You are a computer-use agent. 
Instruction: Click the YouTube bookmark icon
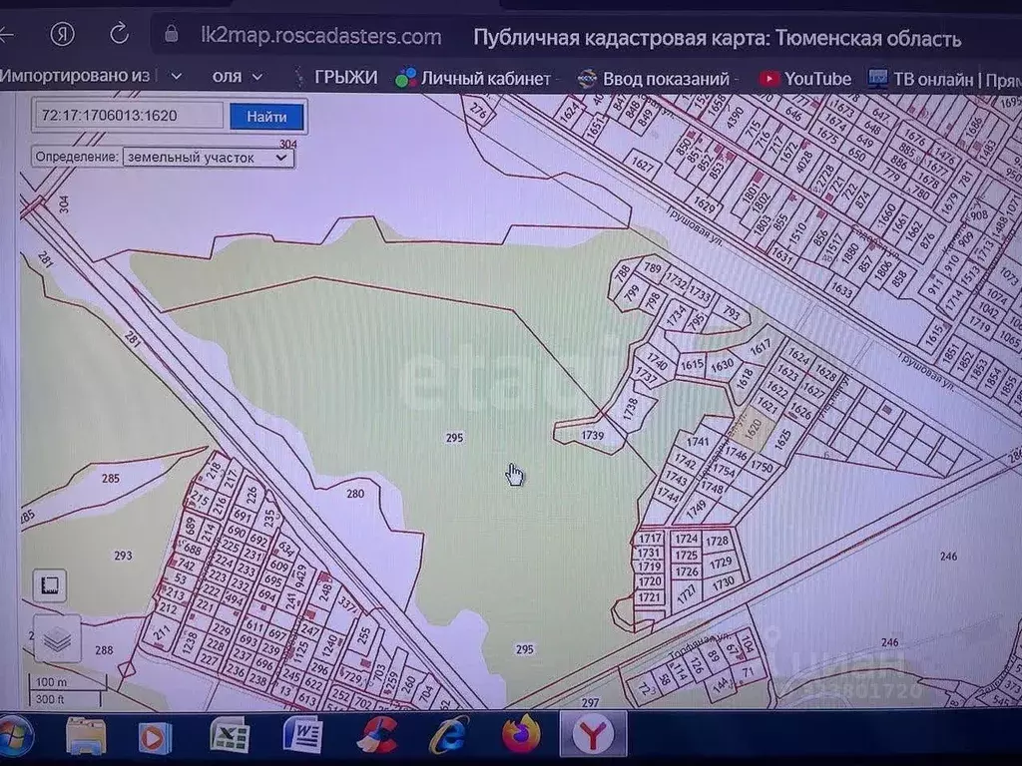(x=769, y=77)
